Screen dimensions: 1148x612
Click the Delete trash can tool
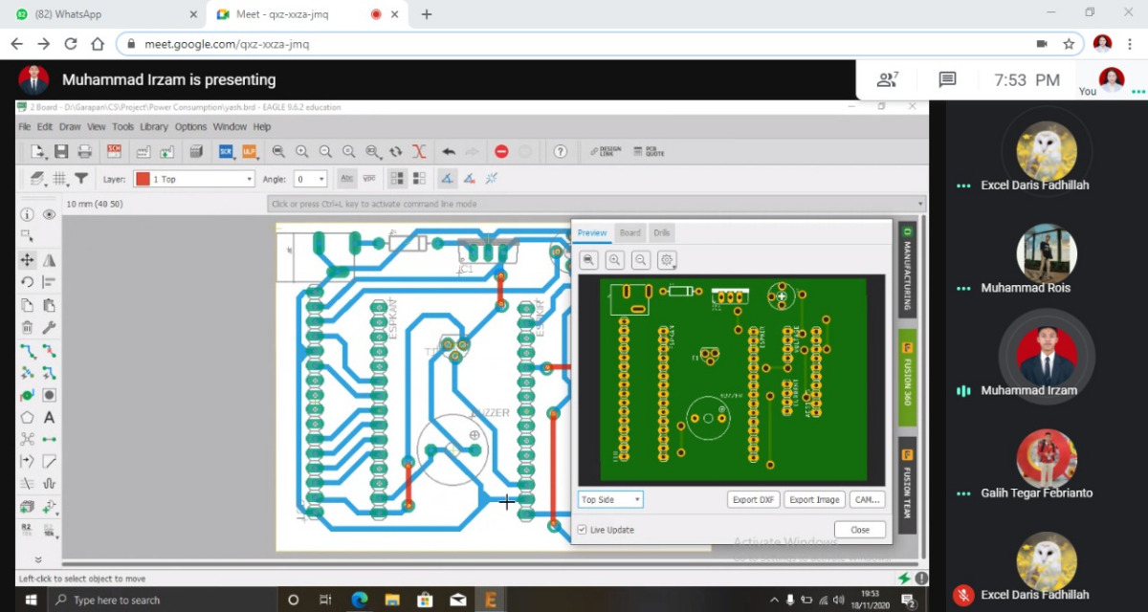(x=27, y=328)
